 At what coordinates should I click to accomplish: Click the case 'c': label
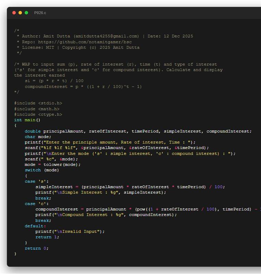coord(37,204)
